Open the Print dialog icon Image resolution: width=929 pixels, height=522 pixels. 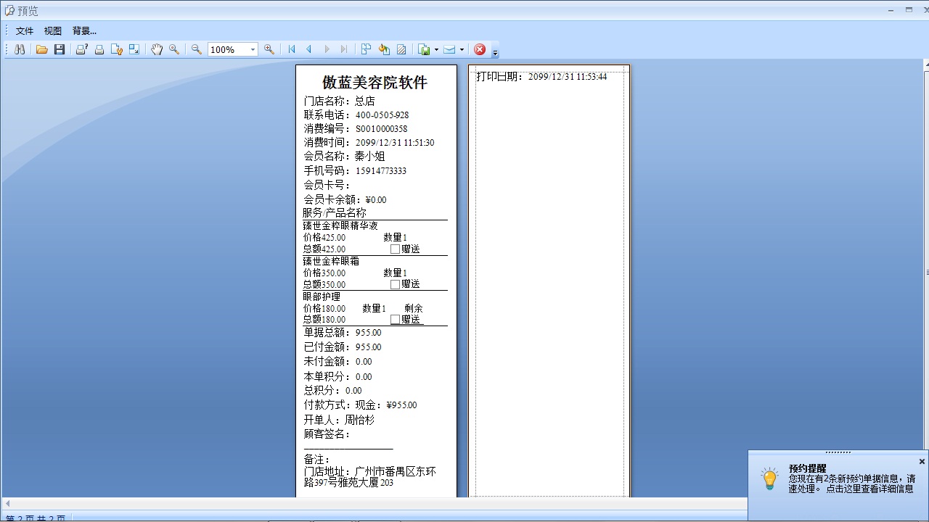point(82,49)
